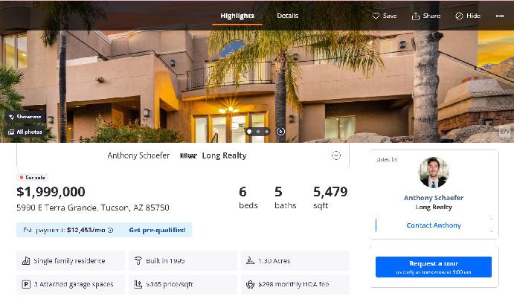
Task: Click the payment estimate info icon
Action: (x=111, y=230)
